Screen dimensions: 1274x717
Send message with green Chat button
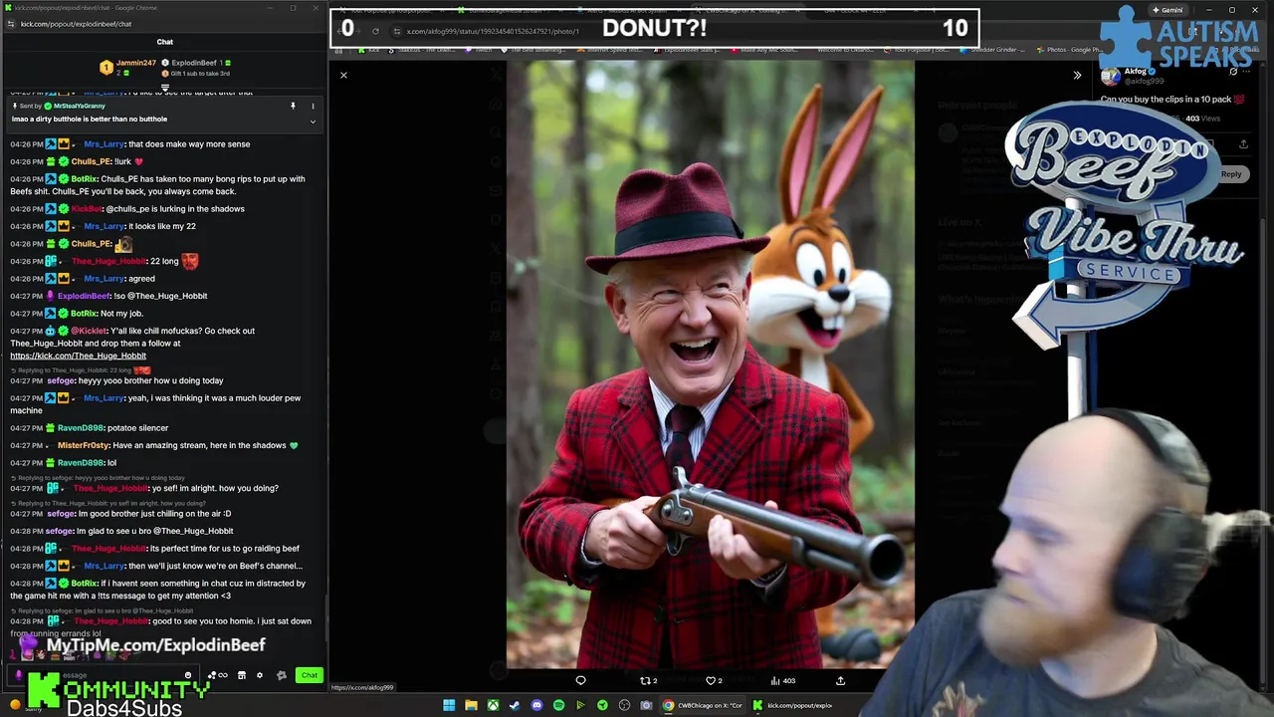(310, 675)
